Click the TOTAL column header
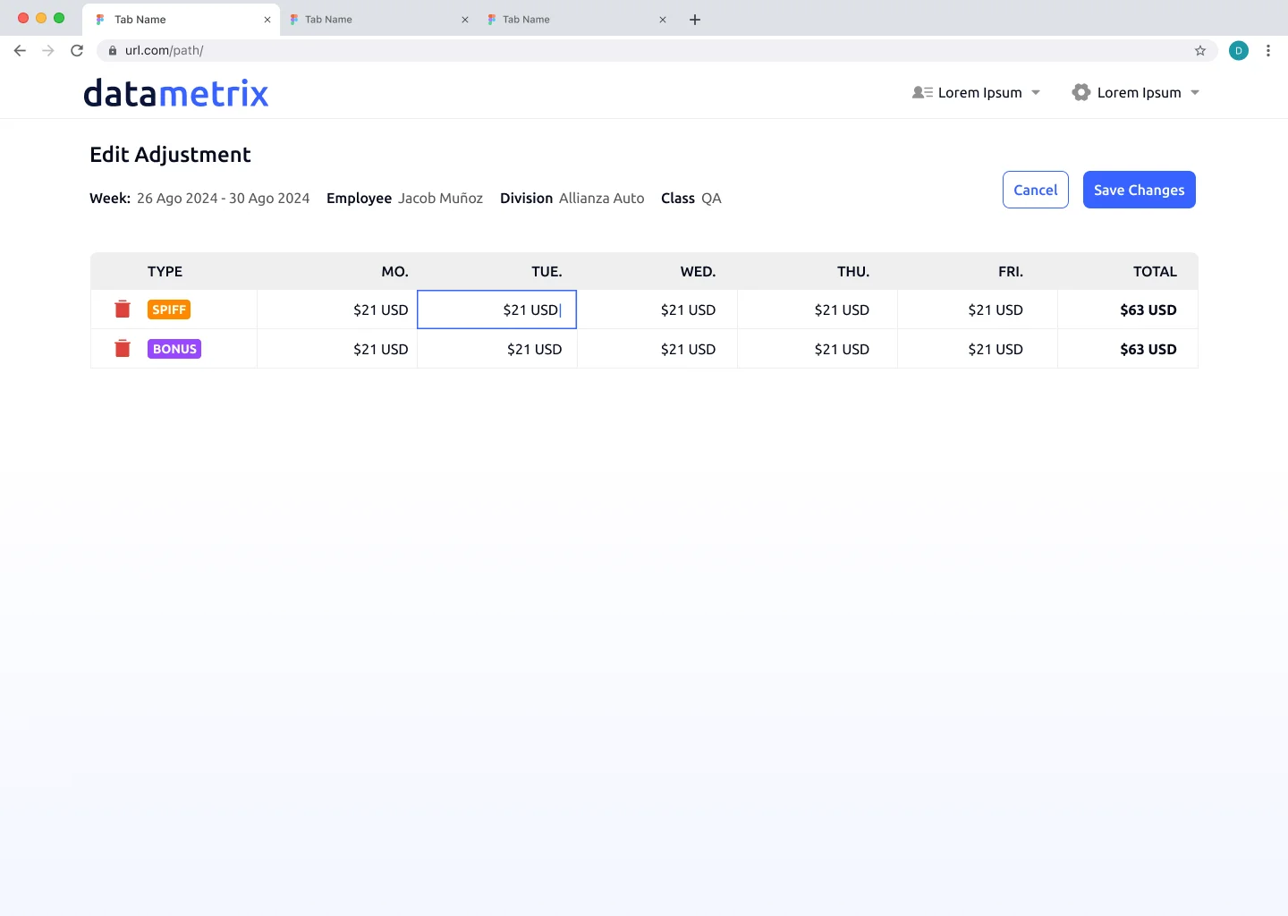Image resolution: width=1288 pixels, height=916 pixels. coord(1155,272)
